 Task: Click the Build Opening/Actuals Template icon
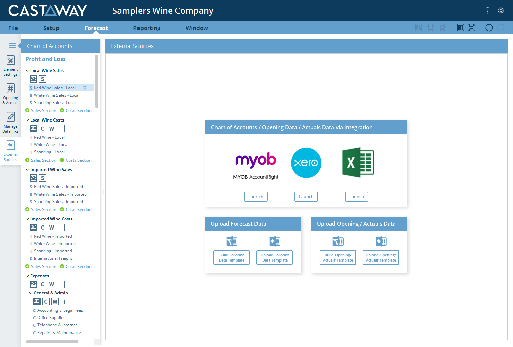[x=338, y=241]
